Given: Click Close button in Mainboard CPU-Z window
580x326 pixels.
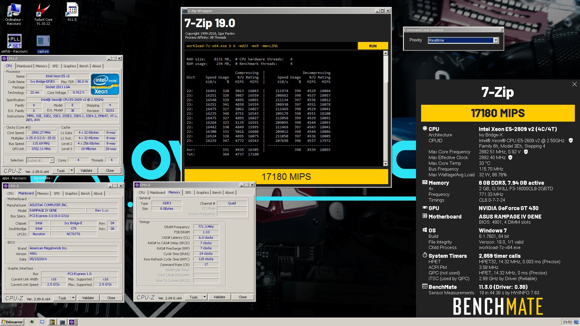Looking at the screenshot, I should pos(111,298).
